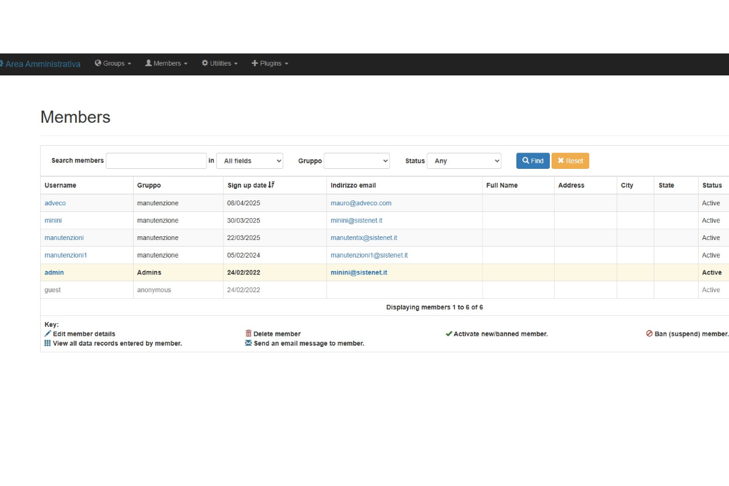729x486 pixels.
Task: Click the sort icon beside Sign up date
Action: [x=272, y=185]
